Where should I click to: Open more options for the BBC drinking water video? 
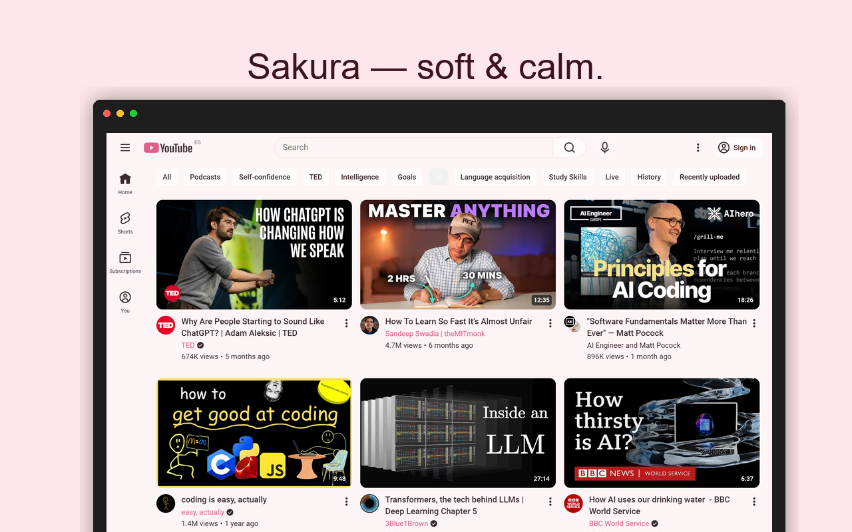click(x=753, y=501)
